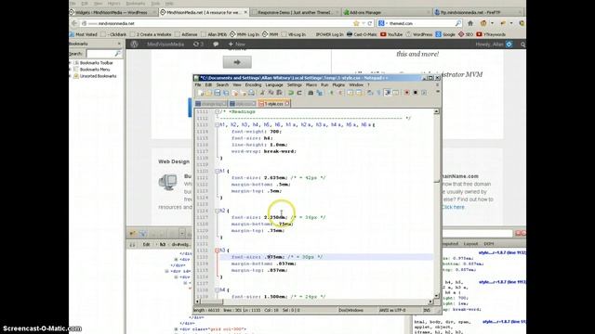Expand the Bookmarks Toolbar tree folder

coord(71,63)
